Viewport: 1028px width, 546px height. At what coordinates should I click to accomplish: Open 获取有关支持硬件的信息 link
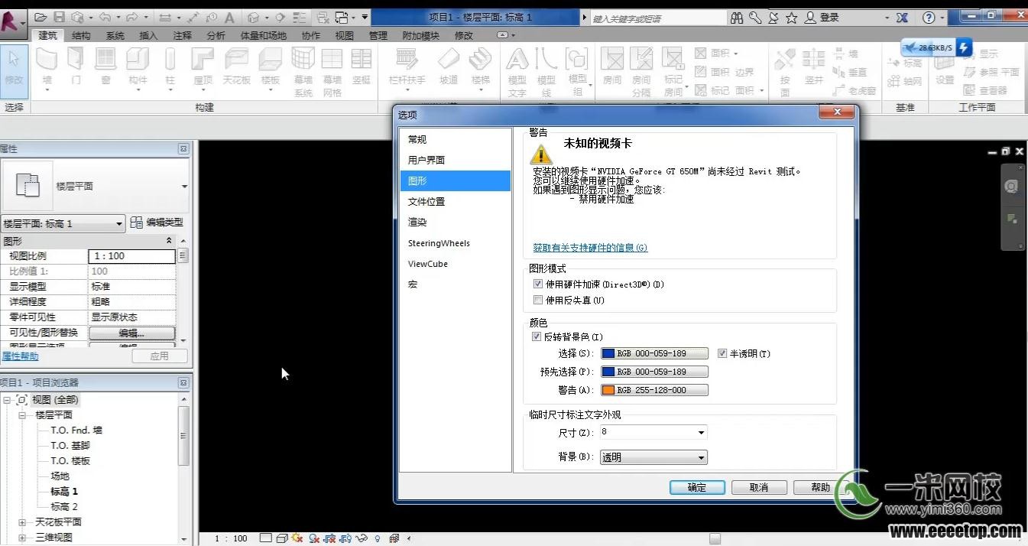(x=590, y=248)
